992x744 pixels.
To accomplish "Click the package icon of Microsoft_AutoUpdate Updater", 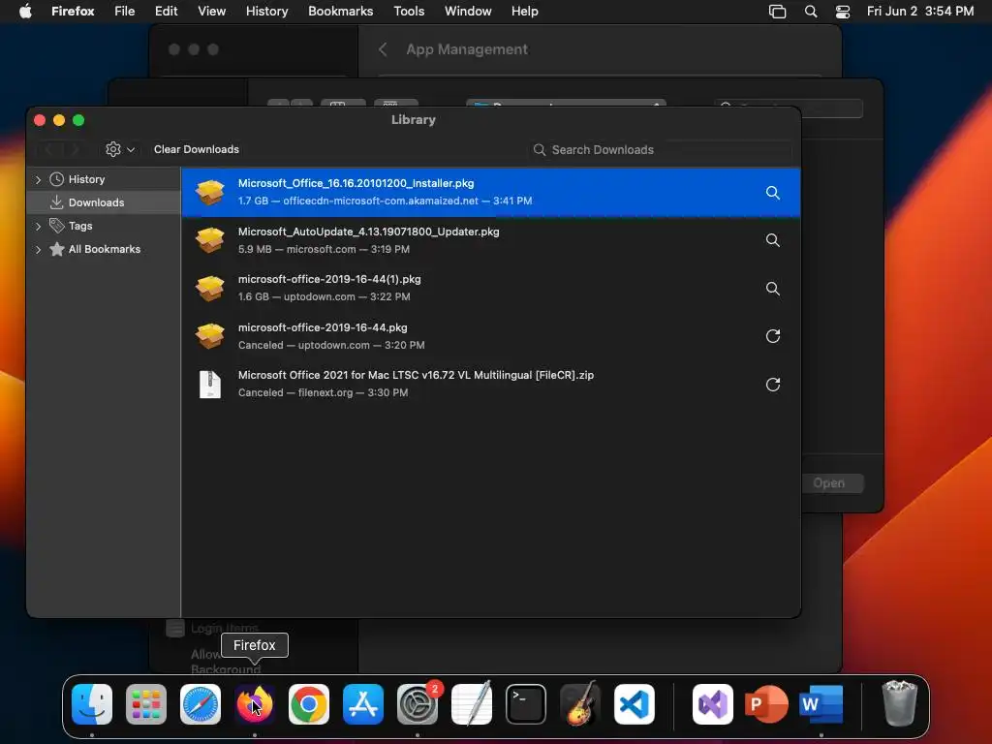I will pyautogui.click(x=210, y=240).
